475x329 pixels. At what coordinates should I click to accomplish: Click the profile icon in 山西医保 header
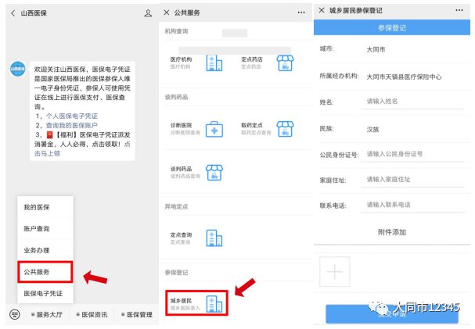[148, 14]
